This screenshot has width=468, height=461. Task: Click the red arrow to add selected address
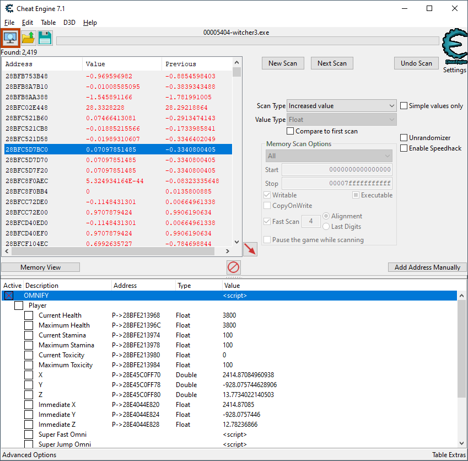click(x=250, y=249)
